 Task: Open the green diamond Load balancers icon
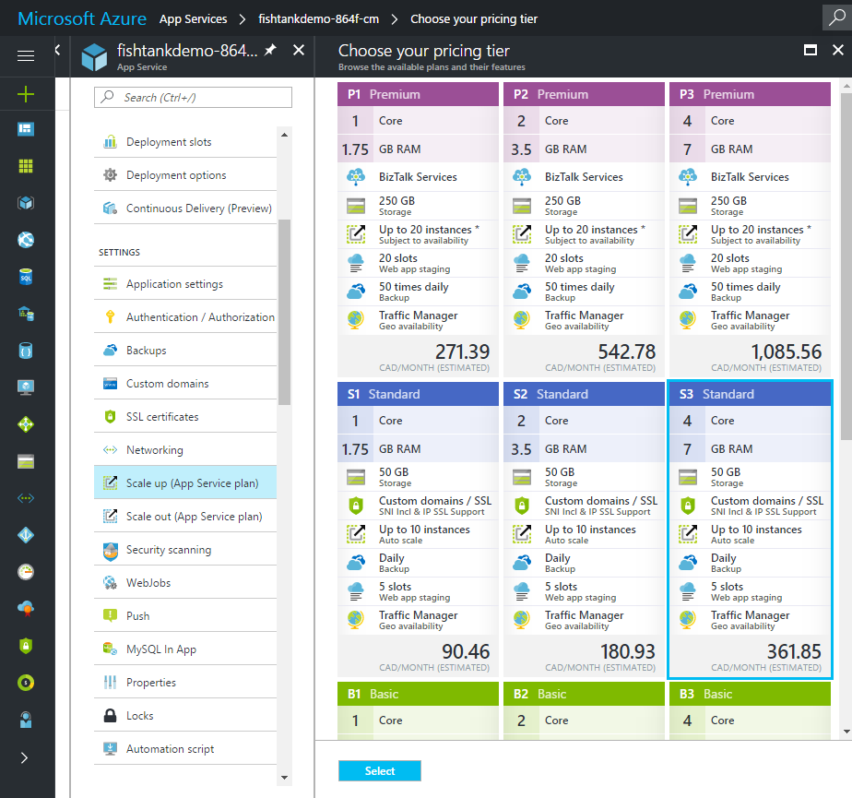[26, 424]
